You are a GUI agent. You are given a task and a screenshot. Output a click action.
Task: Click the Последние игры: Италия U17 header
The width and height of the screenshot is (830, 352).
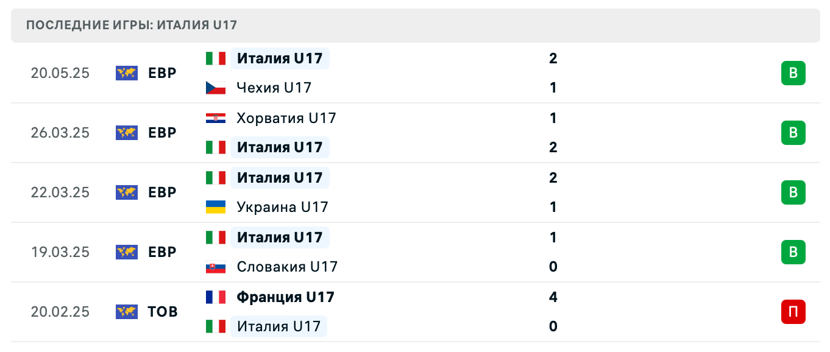click(x=132, y=25)
